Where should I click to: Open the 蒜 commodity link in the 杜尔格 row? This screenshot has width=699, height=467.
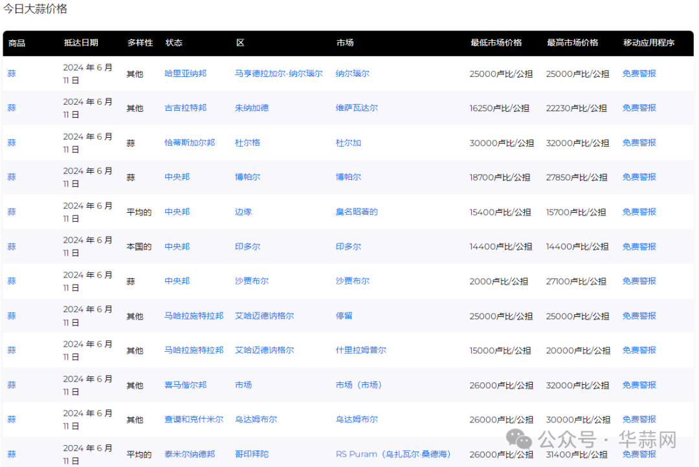(12, 142)
